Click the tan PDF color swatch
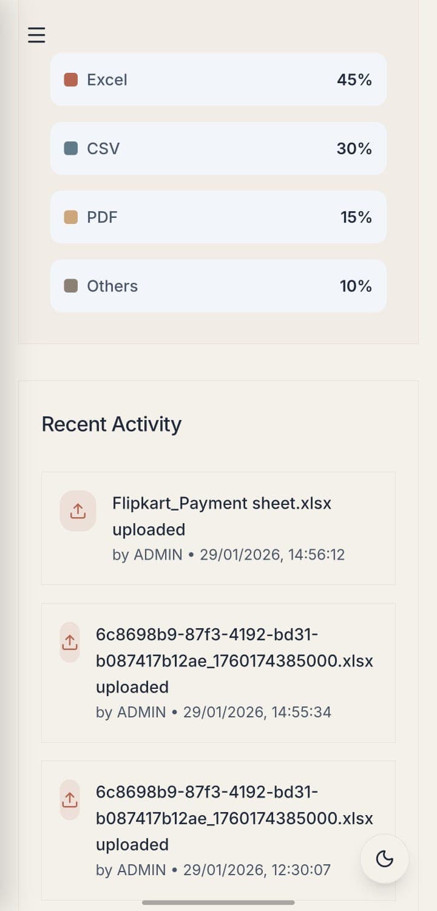 [x=71, y=217]
